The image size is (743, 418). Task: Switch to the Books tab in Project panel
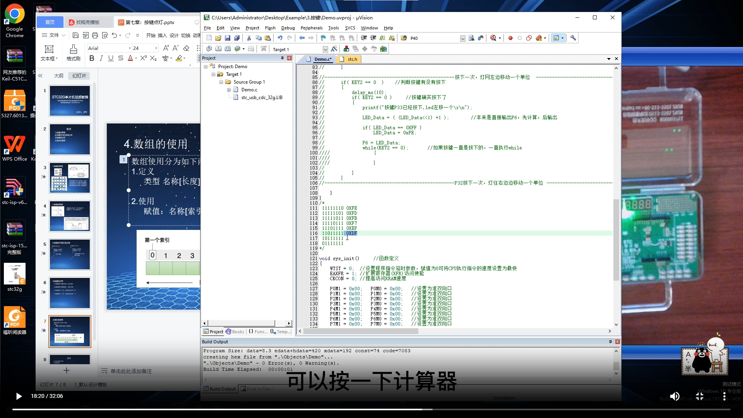pos(235,332)
